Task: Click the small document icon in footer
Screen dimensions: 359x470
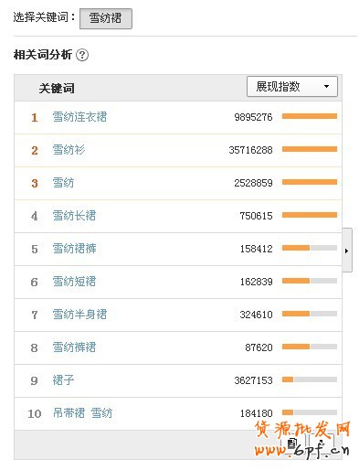Action: (291, 443)
